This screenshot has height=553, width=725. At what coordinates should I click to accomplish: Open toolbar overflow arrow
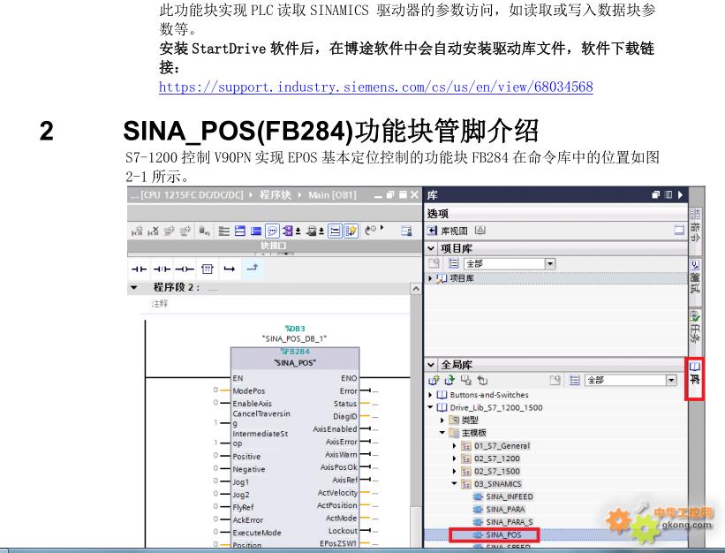[x=381, y=228]
